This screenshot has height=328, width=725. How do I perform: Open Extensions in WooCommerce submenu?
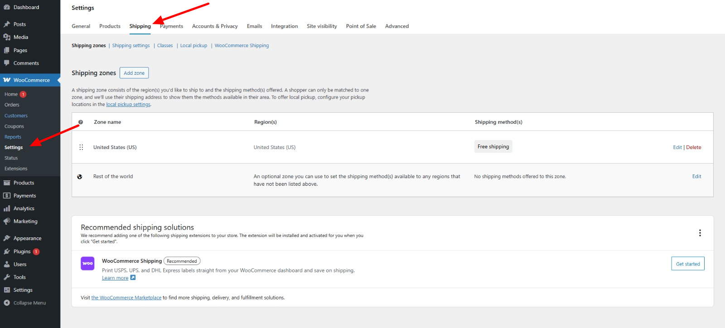(x=16, y=169)
